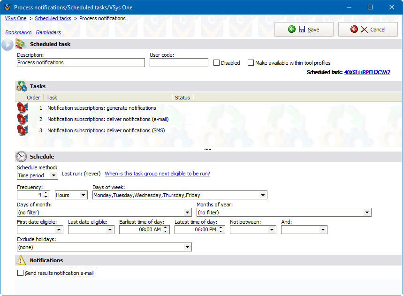Viewport: 403px width, 296px height.
Task: Click the Cancel button
Action: click(368, 30)
